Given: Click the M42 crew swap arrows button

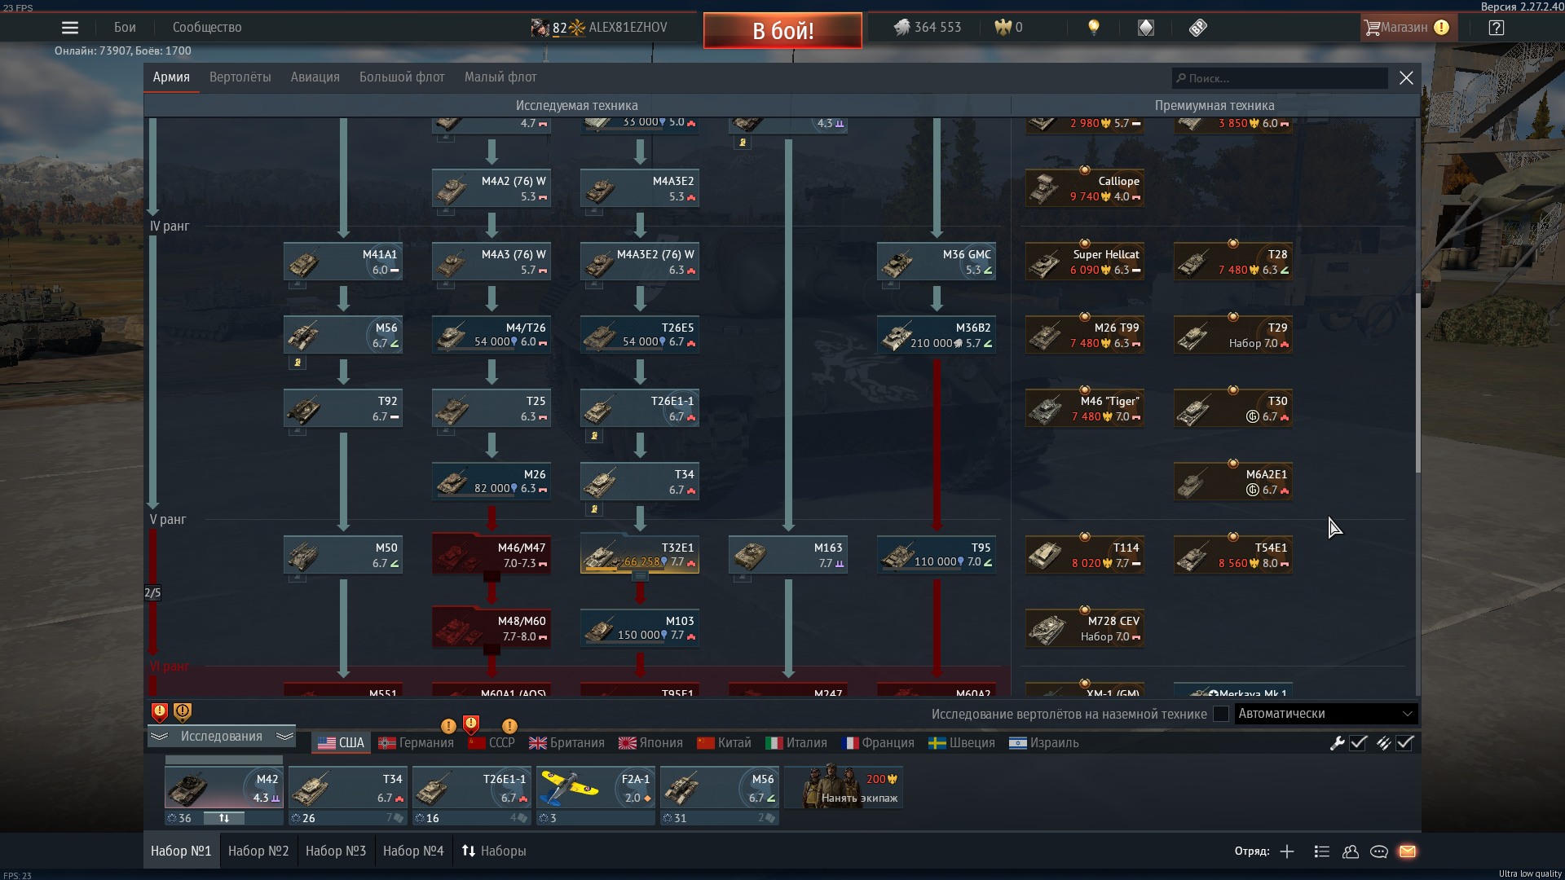Looking at the screenshot, I should coord(224,818).
